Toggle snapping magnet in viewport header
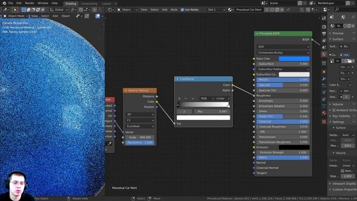This screenshot has width=357, height=201. coord(80,10)
